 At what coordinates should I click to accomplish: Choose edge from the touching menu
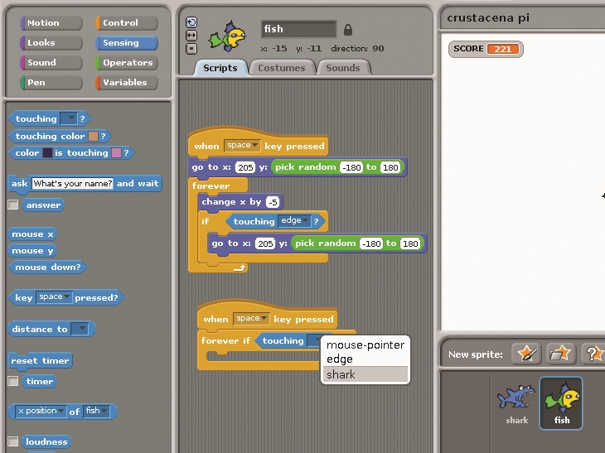pyautogui.click(x=365, y=359)
